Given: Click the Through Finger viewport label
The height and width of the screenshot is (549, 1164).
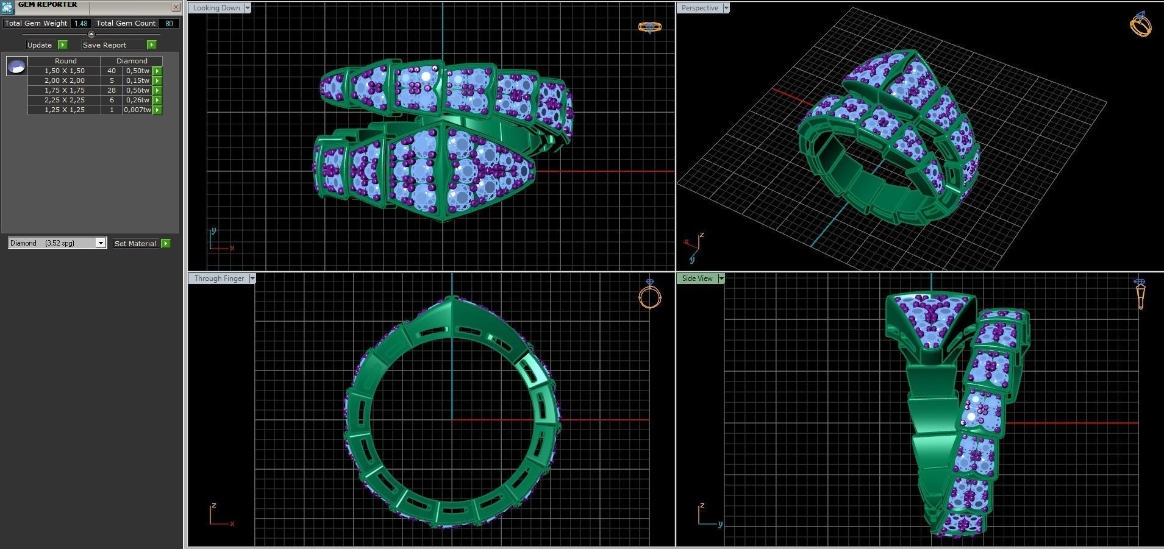Looking at the screenshot, I should click(219, 278).
